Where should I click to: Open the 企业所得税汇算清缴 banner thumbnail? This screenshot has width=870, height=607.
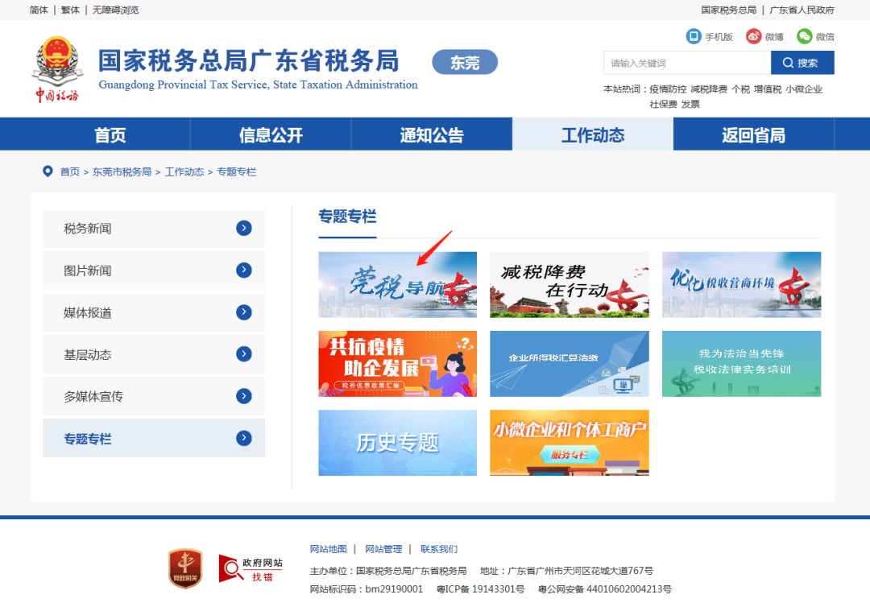(570, 364)
